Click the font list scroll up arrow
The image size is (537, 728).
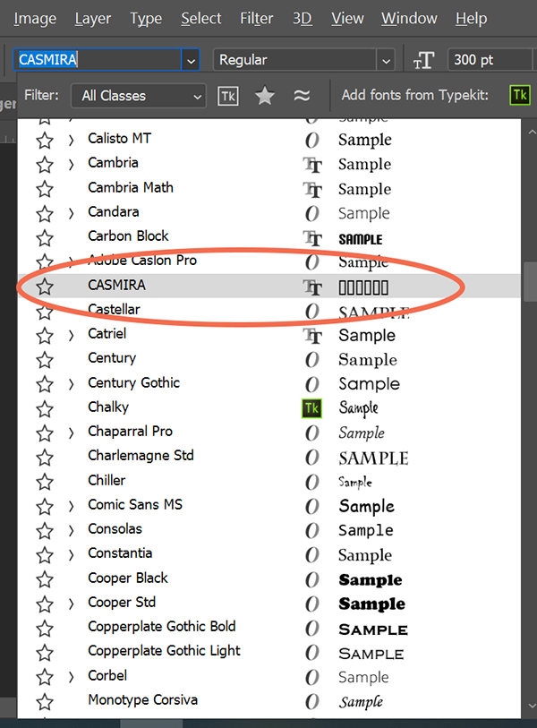pyautogui.click(x=532, y=133)
